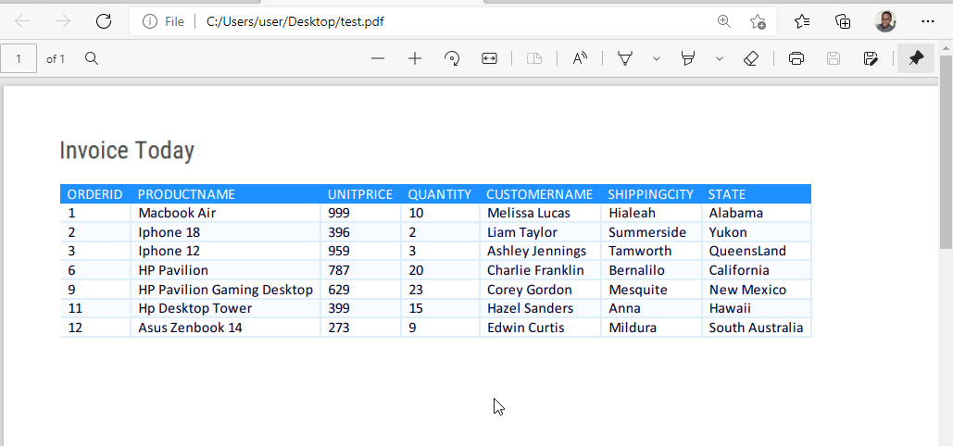
Task: Click the South Australia cell
Action: [x=756, y=328]
